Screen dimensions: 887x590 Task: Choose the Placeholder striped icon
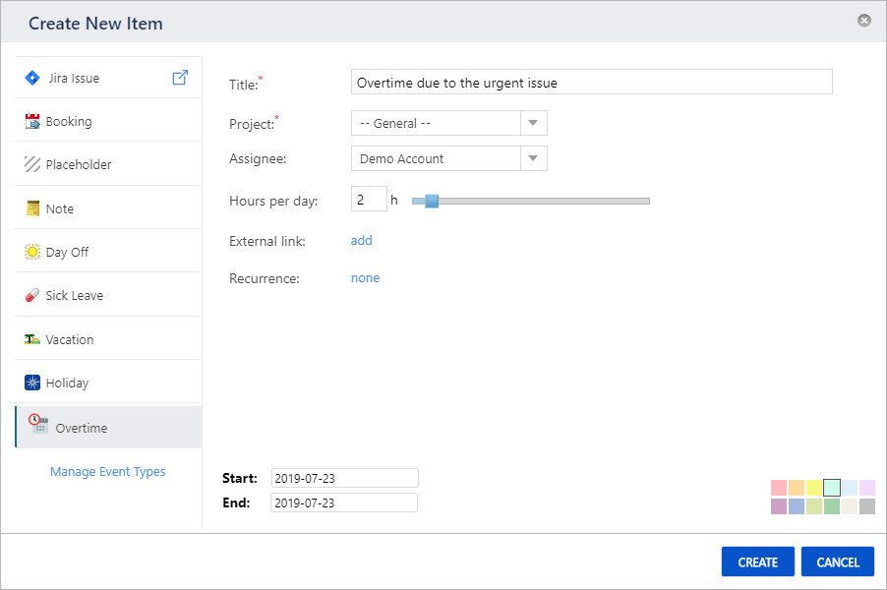point(31,165)
